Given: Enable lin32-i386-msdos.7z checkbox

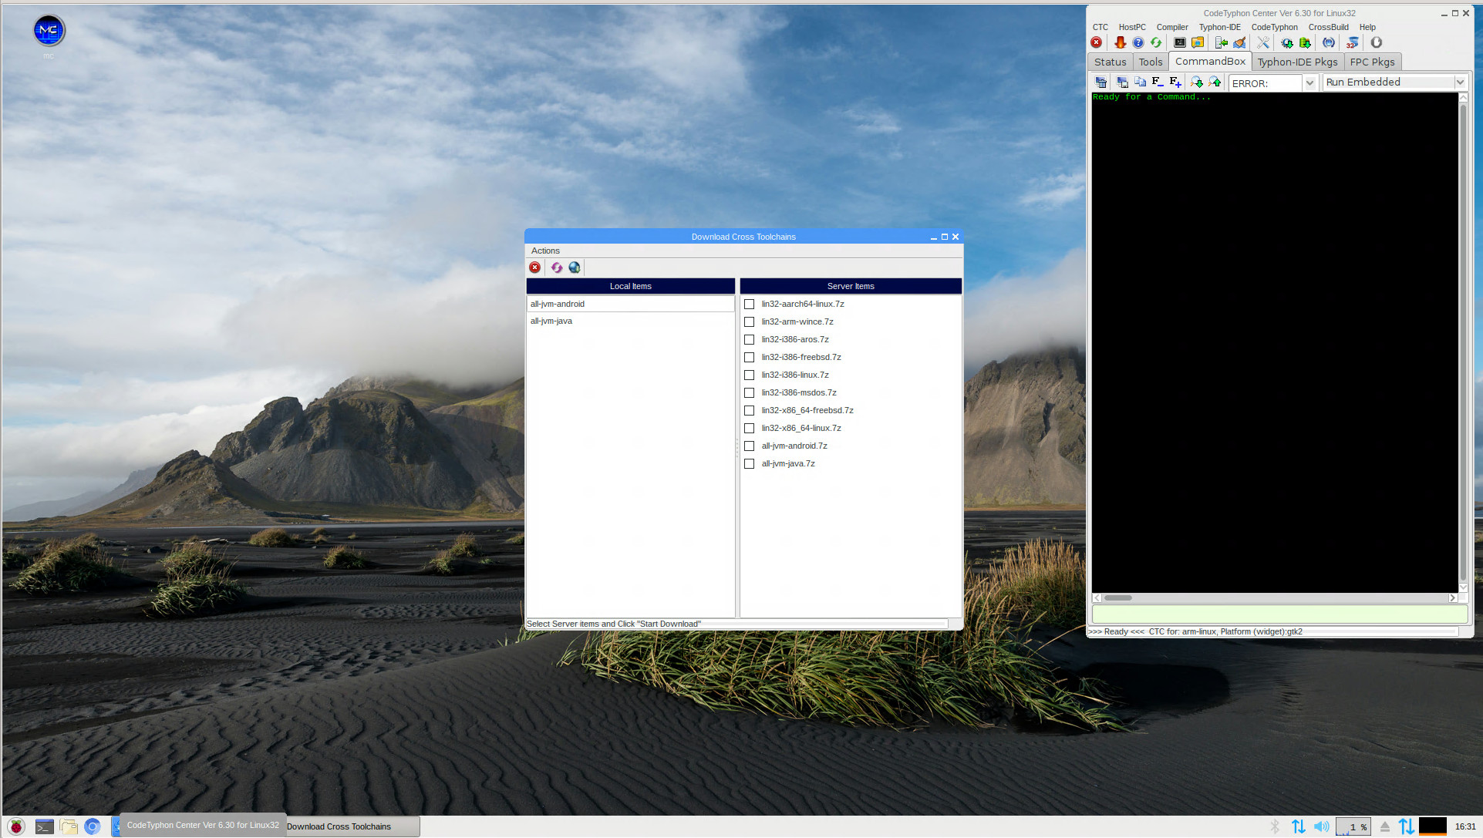Looking at the screenshot, I should pos(749,393).
